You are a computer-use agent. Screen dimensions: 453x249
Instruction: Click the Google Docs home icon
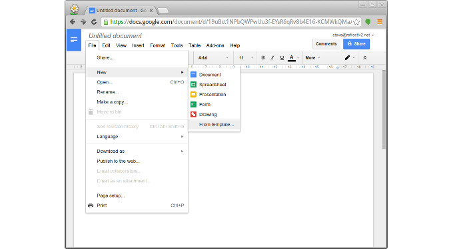tap(74, 39)
